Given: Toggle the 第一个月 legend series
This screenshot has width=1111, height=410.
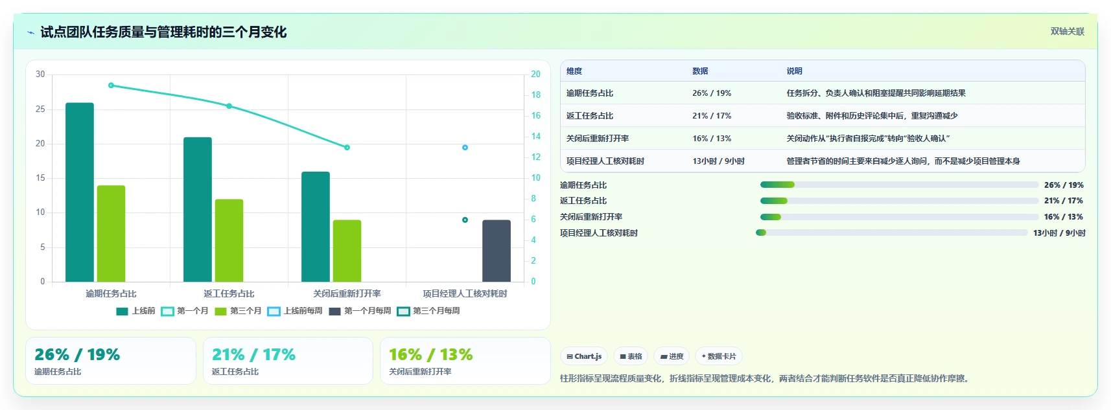Looking at the screenshot, I should (185, 311).
